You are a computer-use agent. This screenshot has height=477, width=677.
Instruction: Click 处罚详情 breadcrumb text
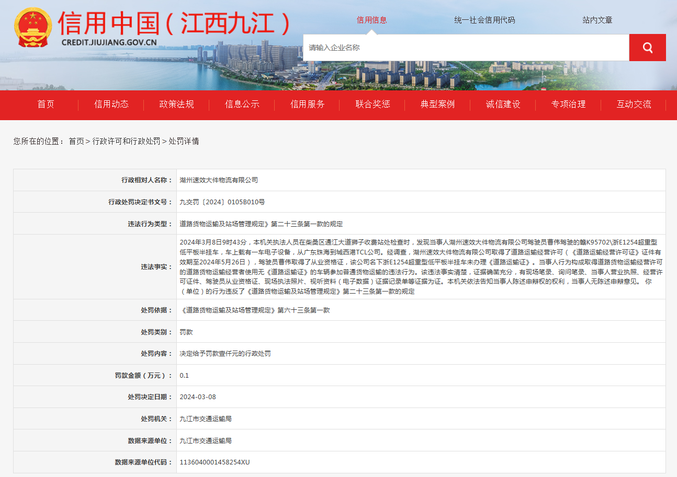(x=184, y=141)
